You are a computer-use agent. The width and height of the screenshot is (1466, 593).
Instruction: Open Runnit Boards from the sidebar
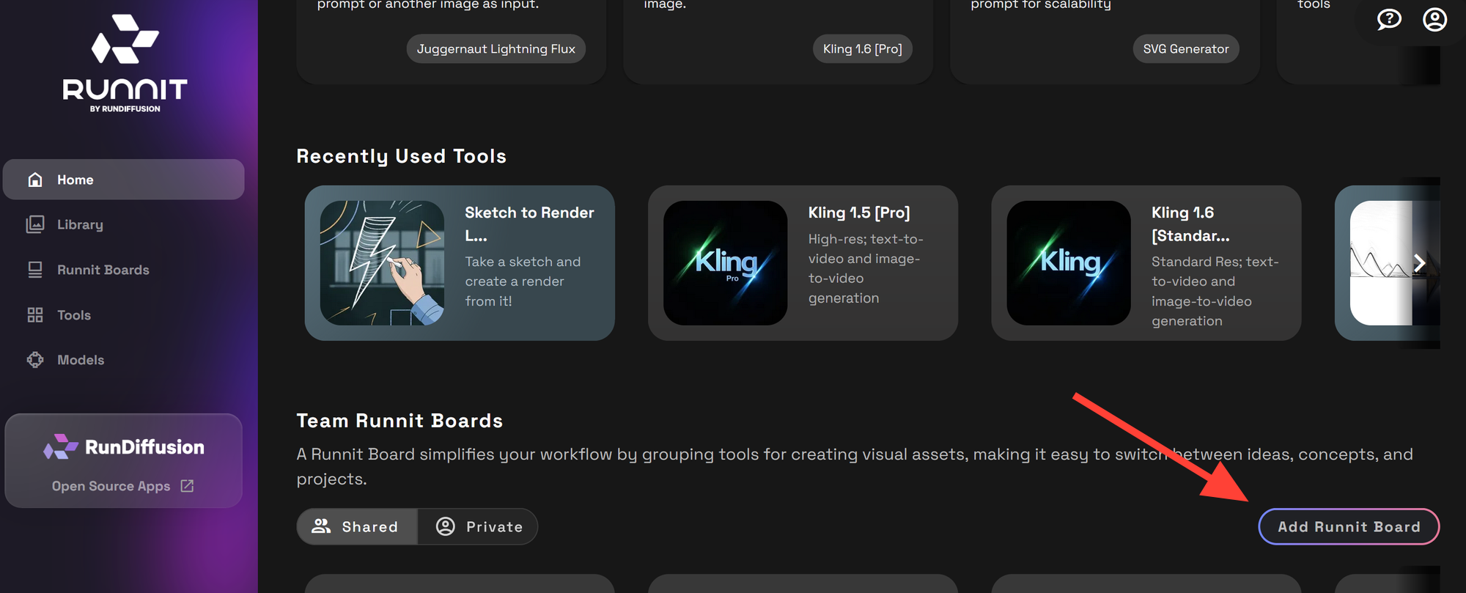pos(124,270)
